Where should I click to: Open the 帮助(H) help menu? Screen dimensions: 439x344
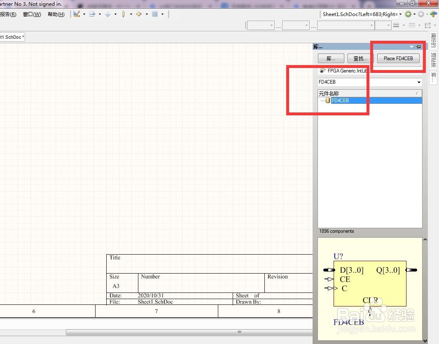56,14
